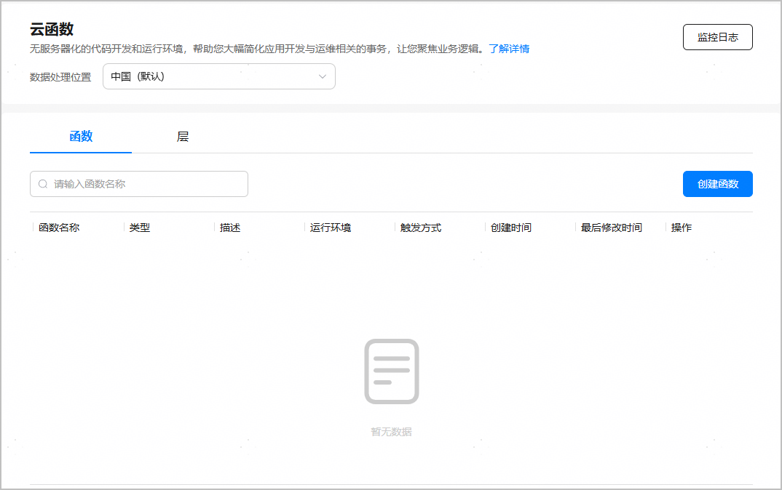Click the 暂无数据 empty text
Viewport: 782px width, 490px height.
pos(391,432)
